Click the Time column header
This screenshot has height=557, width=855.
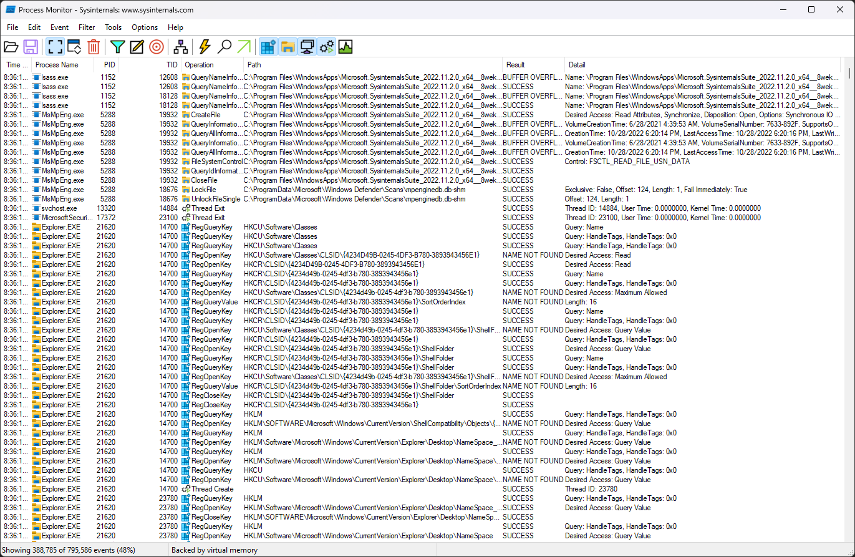(16, 65)
